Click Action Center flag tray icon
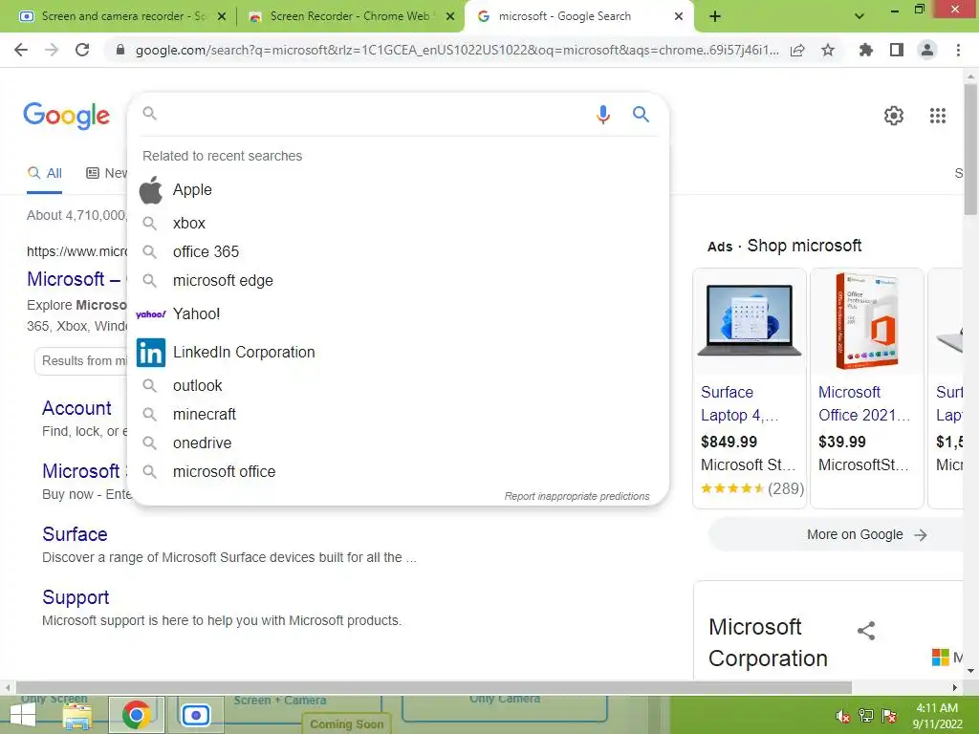Image resolution: width=979 pixels, height=734 pixels. click(x=889, y=716)
